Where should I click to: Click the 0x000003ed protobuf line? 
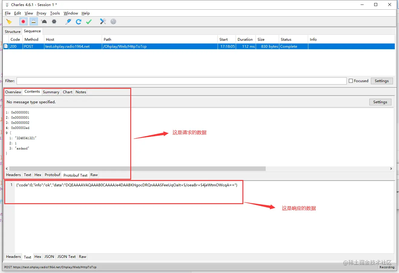[18, 128]
